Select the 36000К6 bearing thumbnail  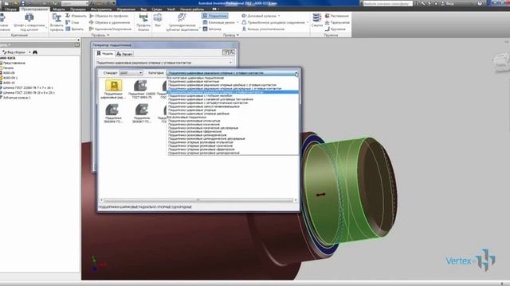[113, 113]
